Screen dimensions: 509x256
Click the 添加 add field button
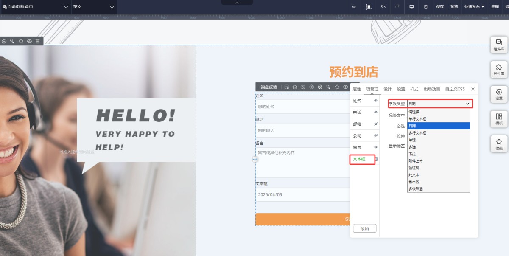click(x=365, y=228)
